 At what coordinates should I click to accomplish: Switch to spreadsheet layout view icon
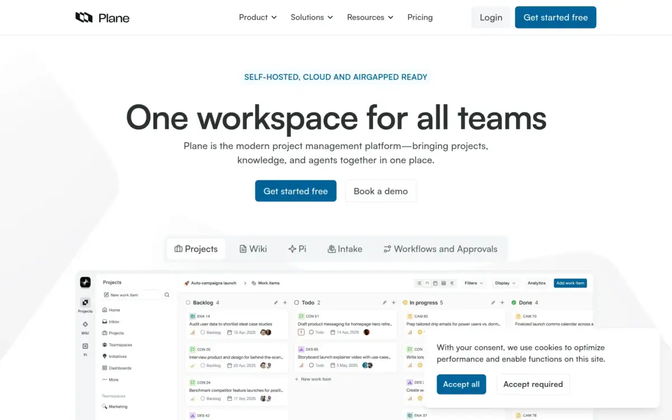(444, 283)
